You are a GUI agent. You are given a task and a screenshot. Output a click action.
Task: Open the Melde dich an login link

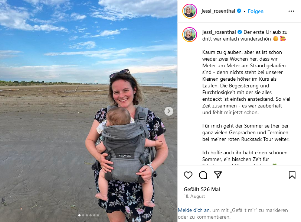pos(194,210)
